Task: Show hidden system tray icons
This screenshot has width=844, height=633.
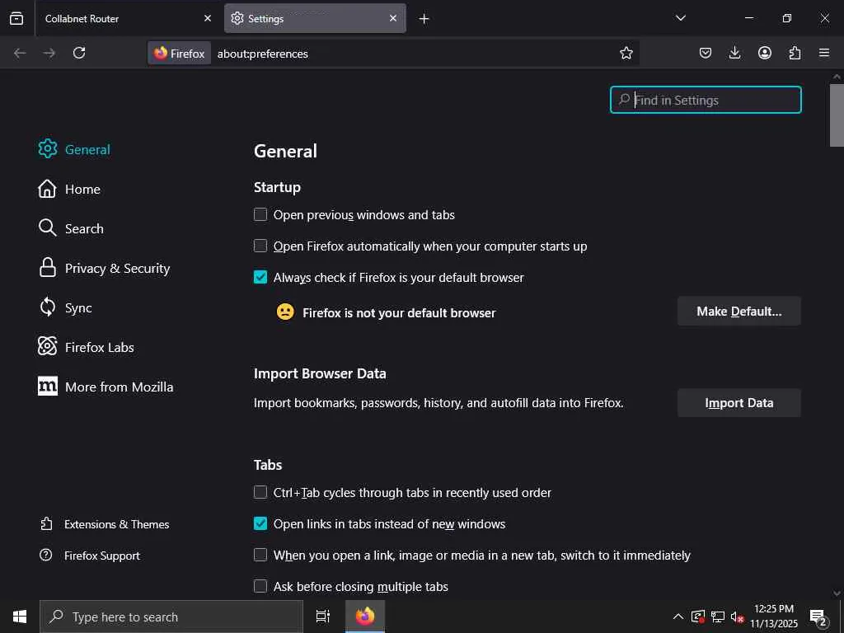Action: pyautogui.click(x=678, y=617)
